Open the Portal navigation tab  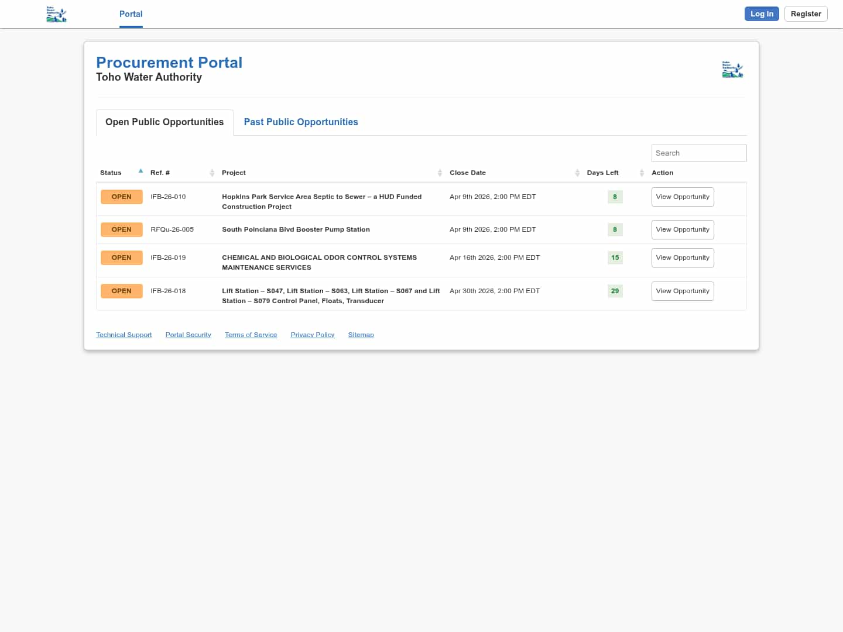[131, 14]
